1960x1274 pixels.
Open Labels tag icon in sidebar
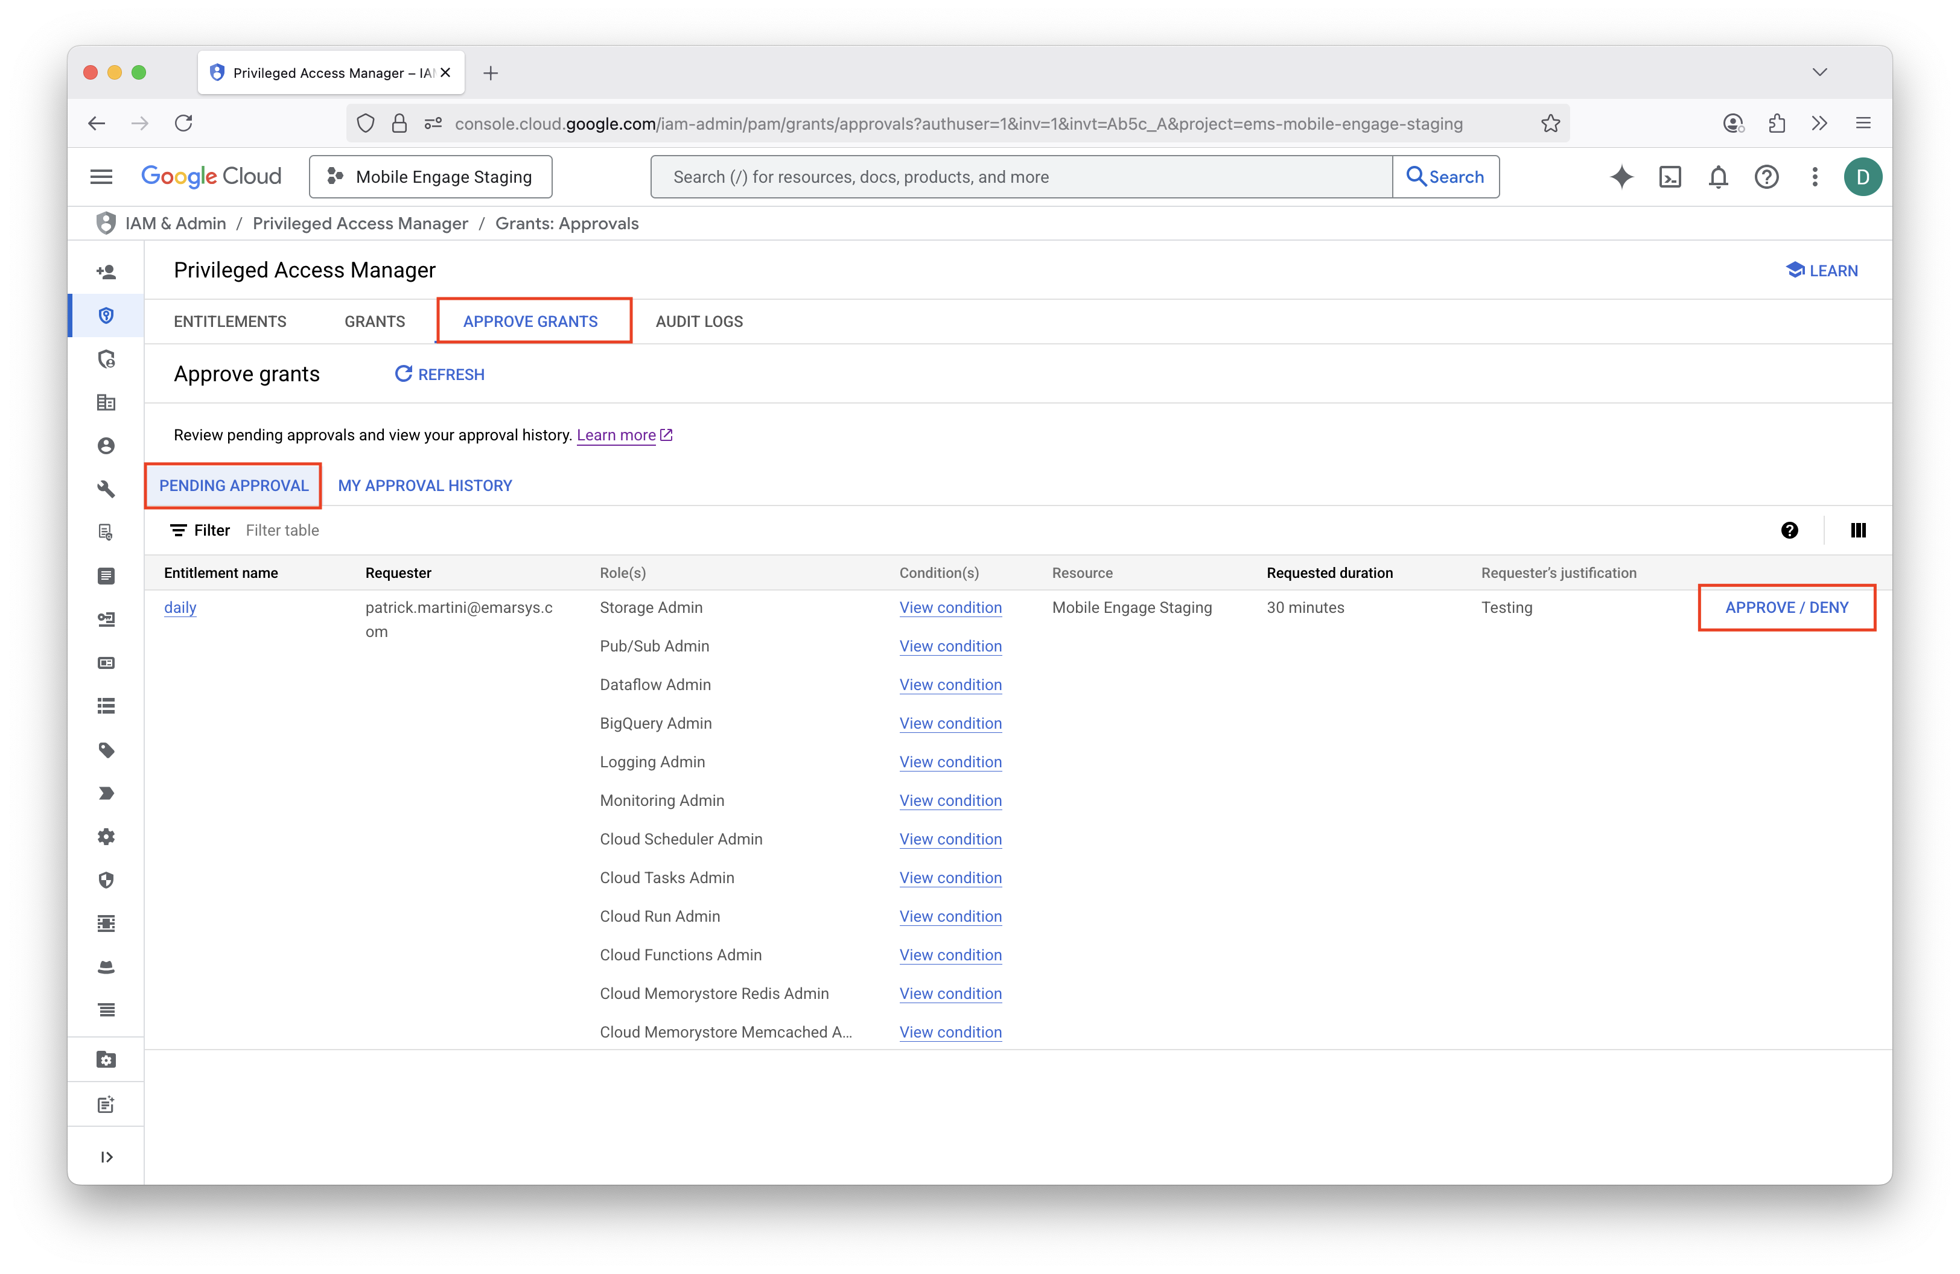coord(106,750)
